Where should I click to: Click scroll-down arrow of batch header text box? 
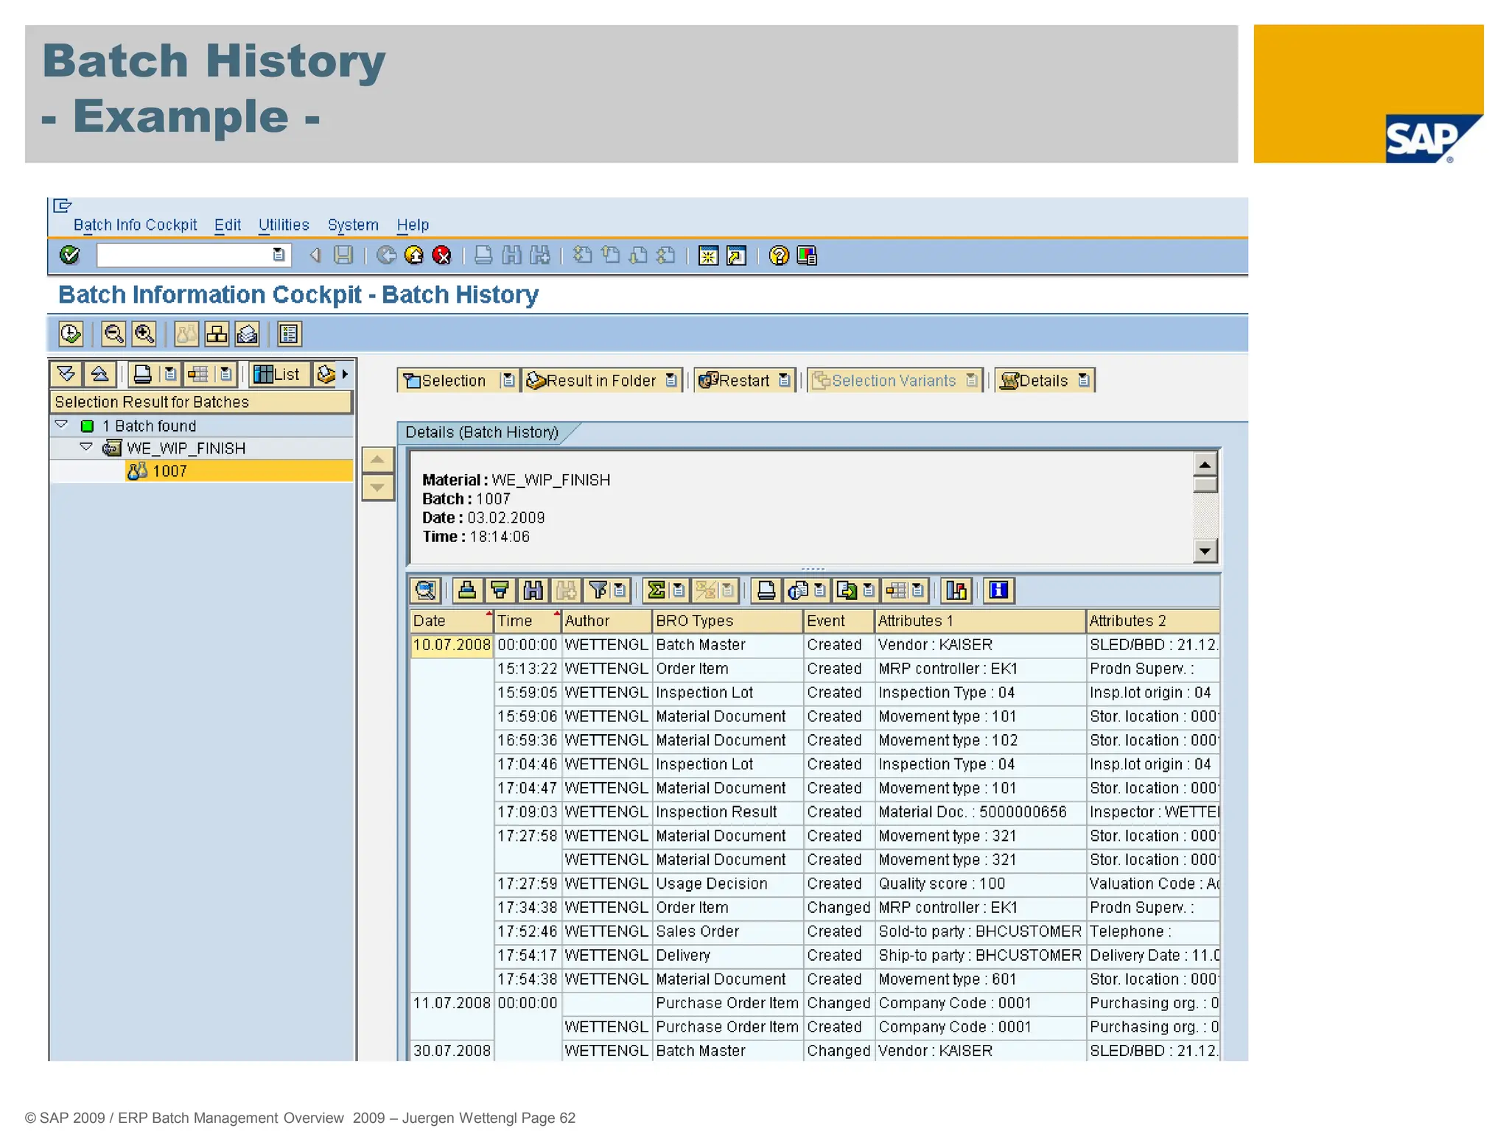click(1205, 550)
